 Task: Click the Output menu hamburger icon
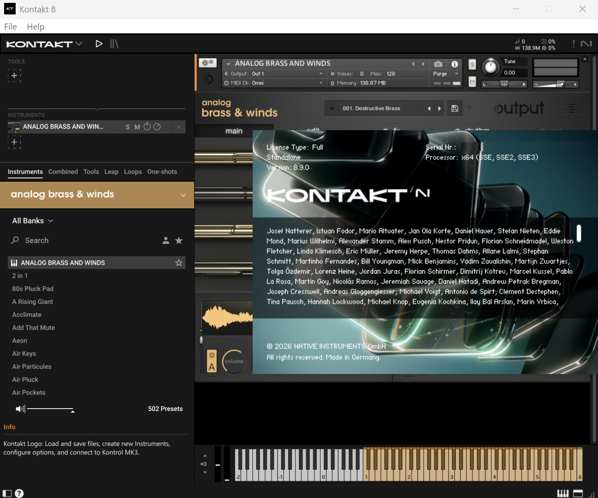pos(571,108)
